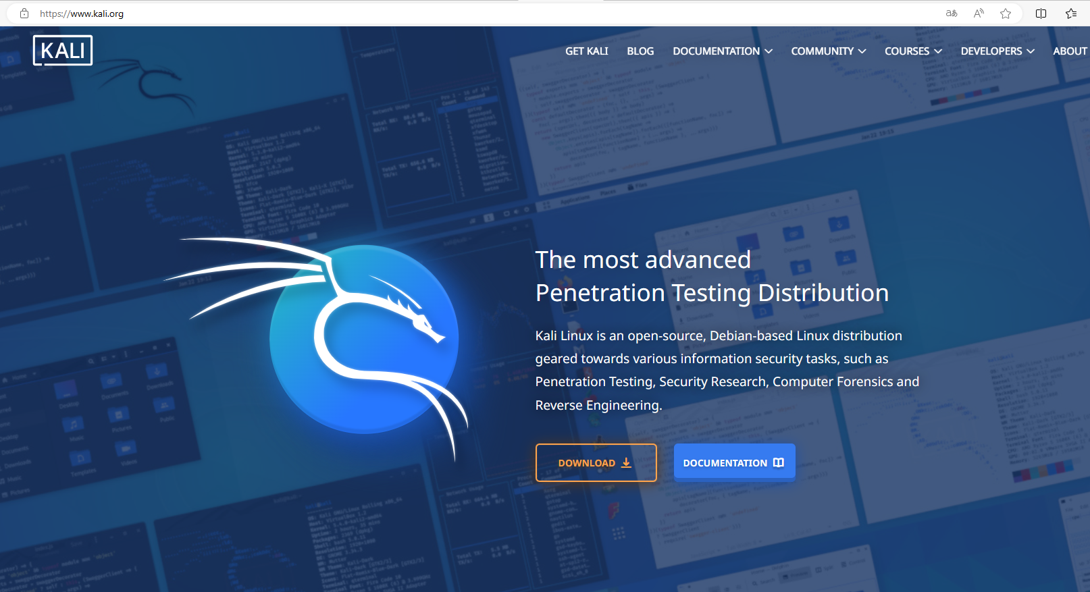View site info via padlock icon
This screenshot has width=1090, height=592.
pyautogui.click(x=24, y=14)
